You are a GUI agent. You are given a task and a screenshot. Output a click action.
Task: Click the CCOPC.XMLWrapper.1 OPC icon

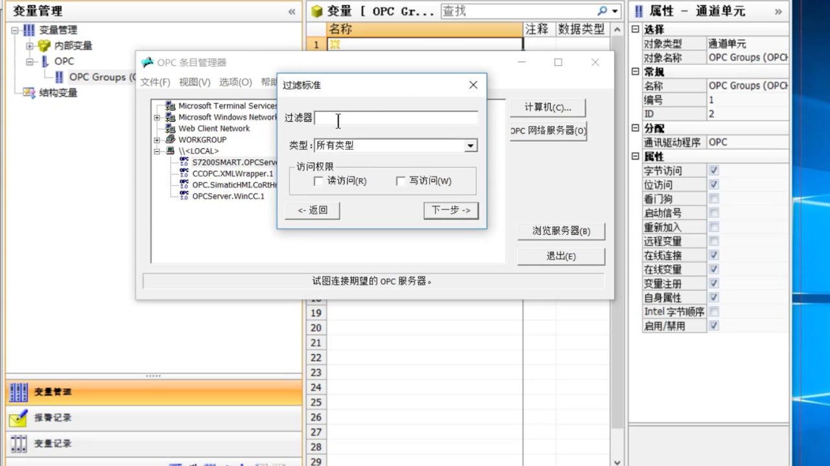click(184, 173)
